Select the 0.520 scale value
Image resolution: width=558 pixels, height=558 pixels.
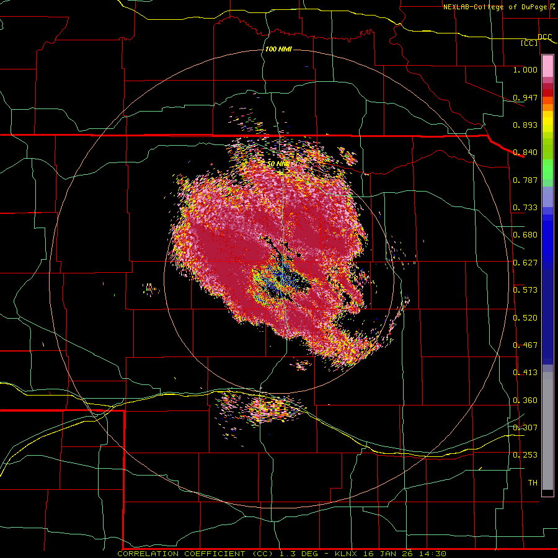(525, 318)
